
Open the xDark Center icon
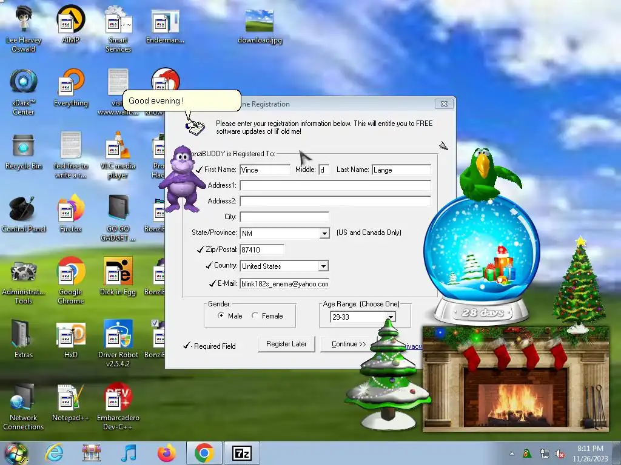coord(24,92)
